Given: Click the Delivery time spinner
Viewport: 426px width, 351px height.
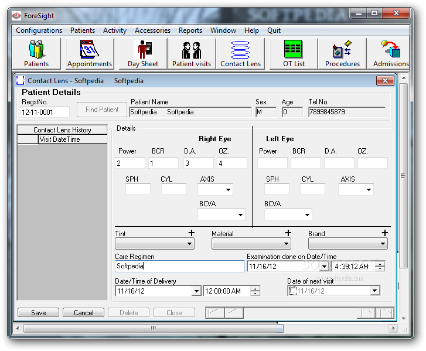Looking at the screenshot, I should click(x=255, y=291).
